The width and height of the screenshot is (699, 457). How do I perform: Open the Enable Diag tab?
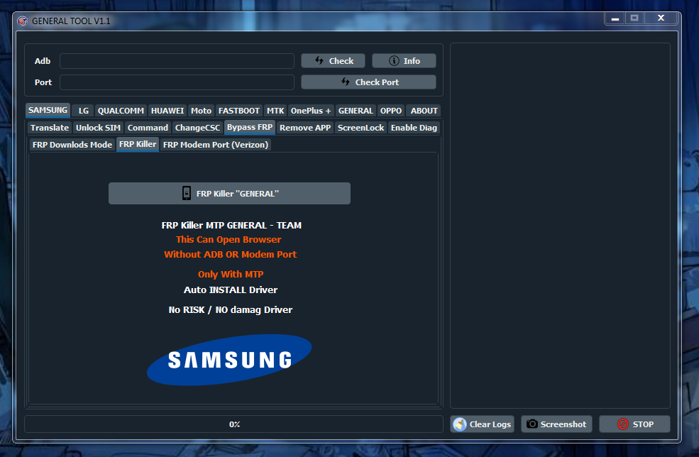(414, 128)
